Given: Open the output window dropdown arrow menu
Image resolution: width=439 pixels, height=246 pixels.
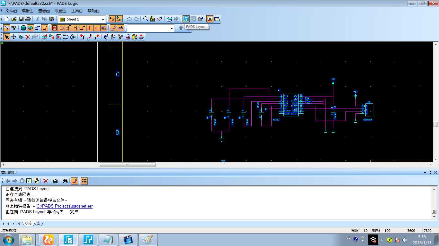Looking at the screenshot, I should click(425, 173).
